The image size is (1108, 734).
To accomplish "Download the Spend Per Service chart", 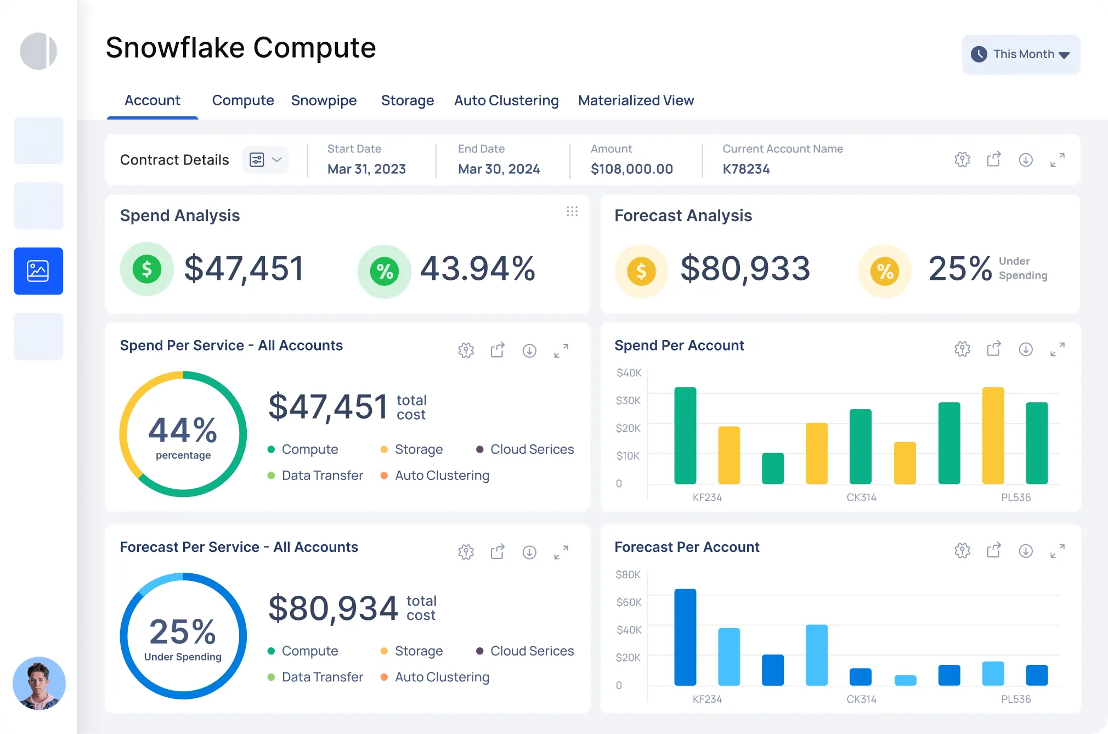I will pyautogui.click(x=529, y=351).
